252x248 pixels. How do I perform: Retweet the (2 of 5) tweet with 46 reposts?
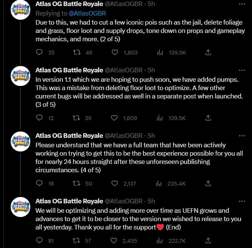click(x=77, y=52)
